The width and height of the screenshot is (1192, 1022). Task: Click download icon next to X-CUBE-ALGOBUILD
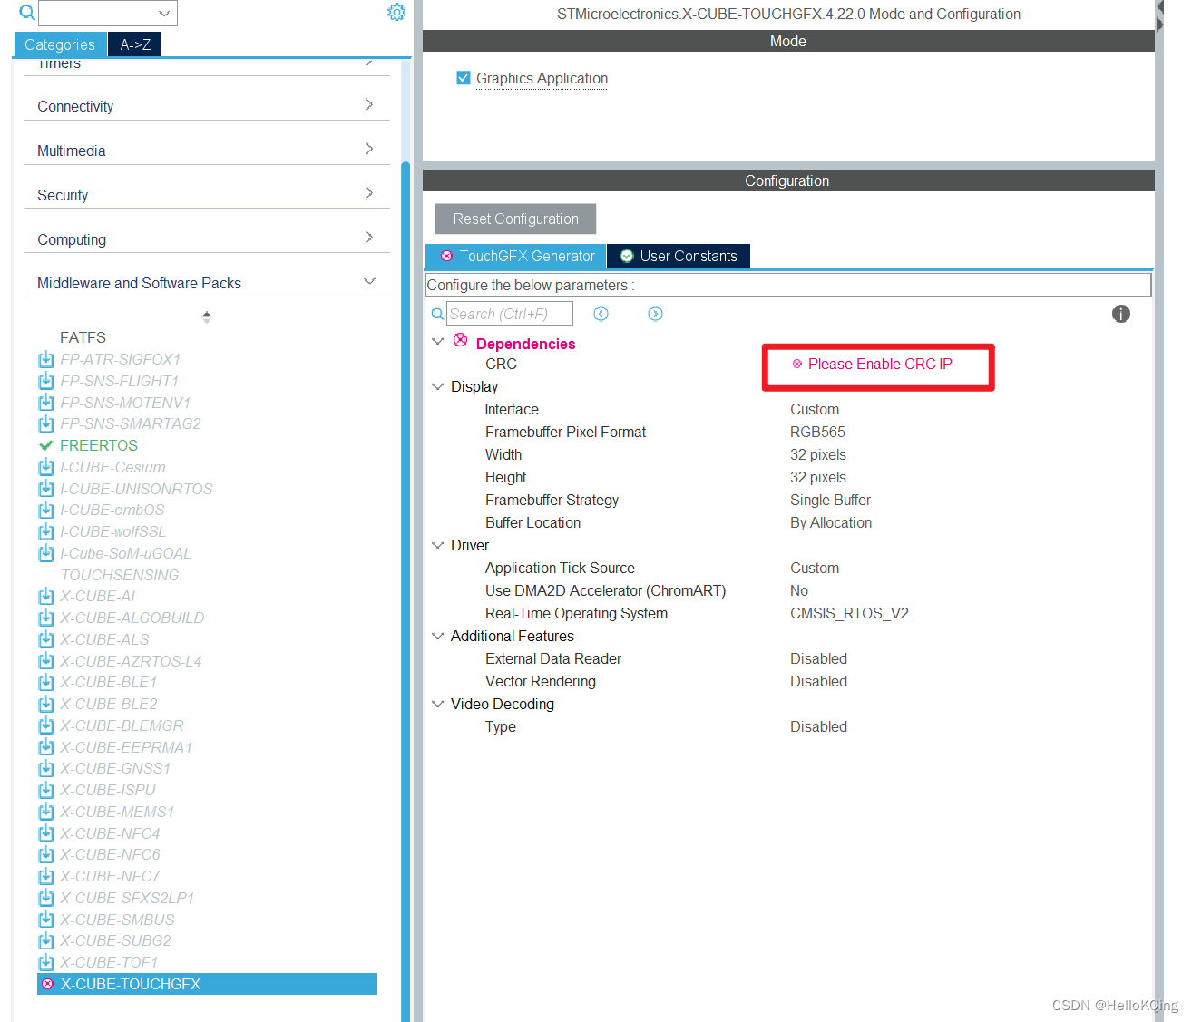pos(46,618)
